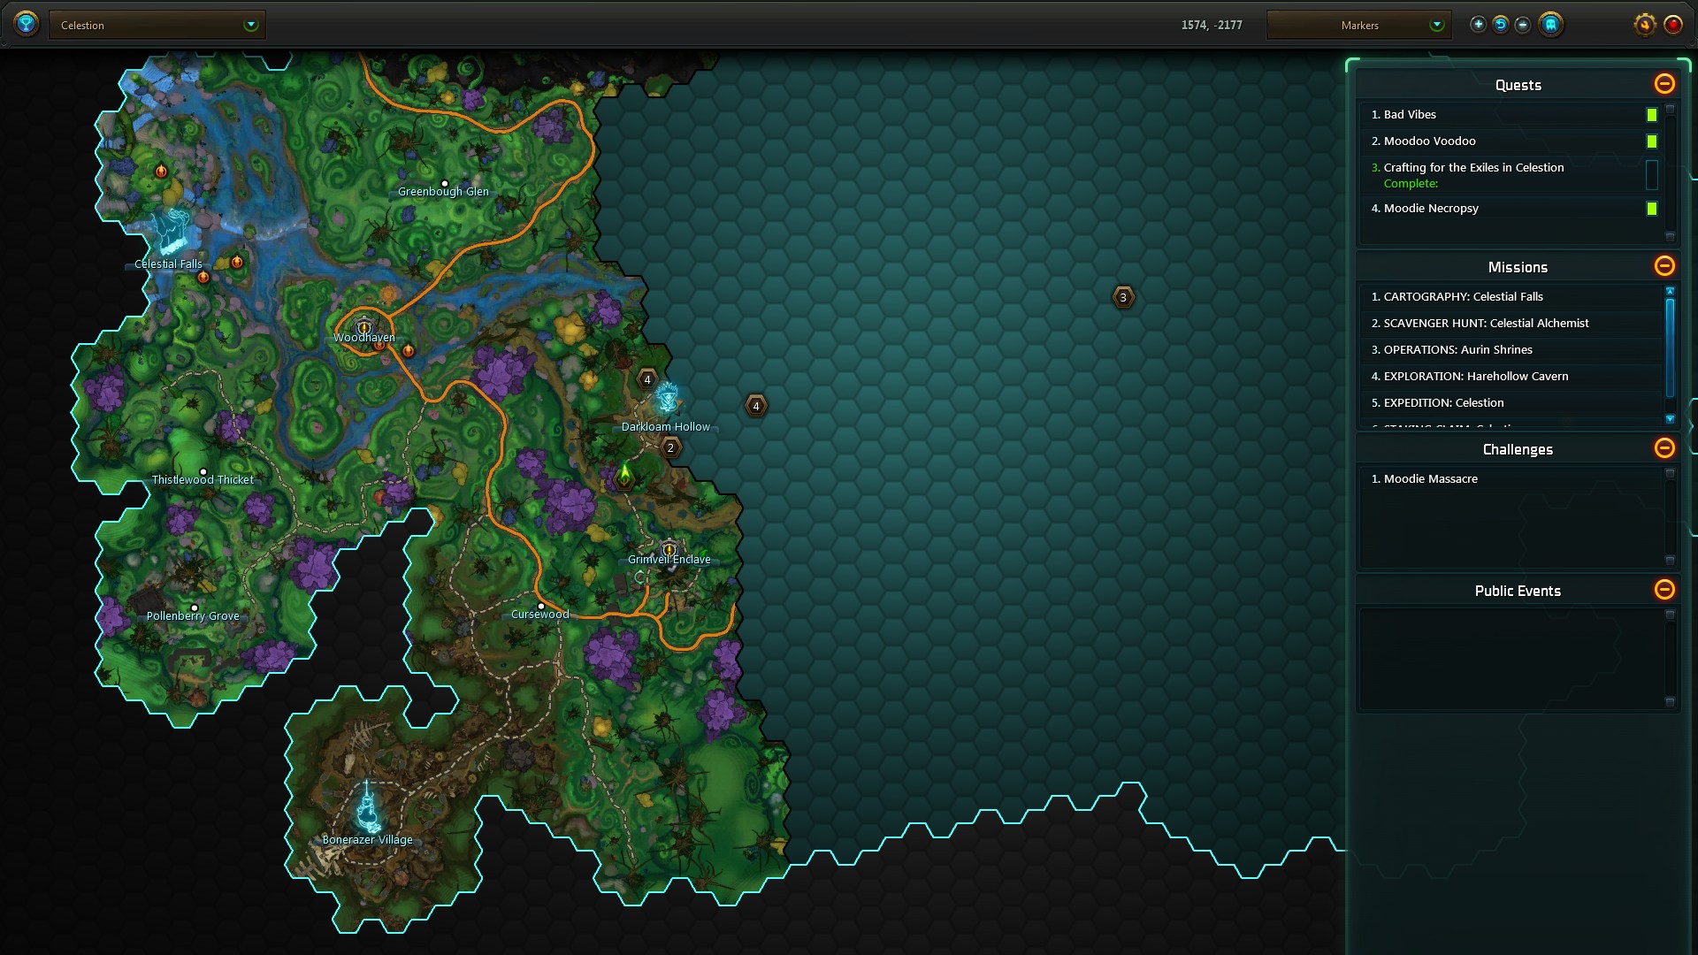Screen dimensions: 1698x955
Task: Collapse the Challenges panel
Action: [x=1664, y=448]
